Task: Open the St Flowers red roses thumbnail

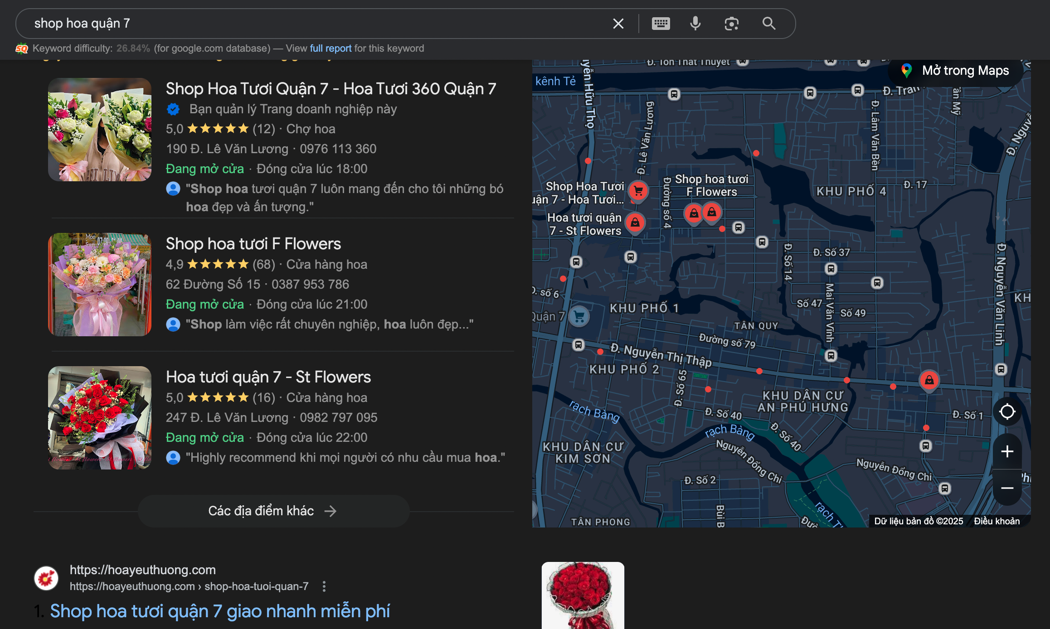Action: point(100,418)
